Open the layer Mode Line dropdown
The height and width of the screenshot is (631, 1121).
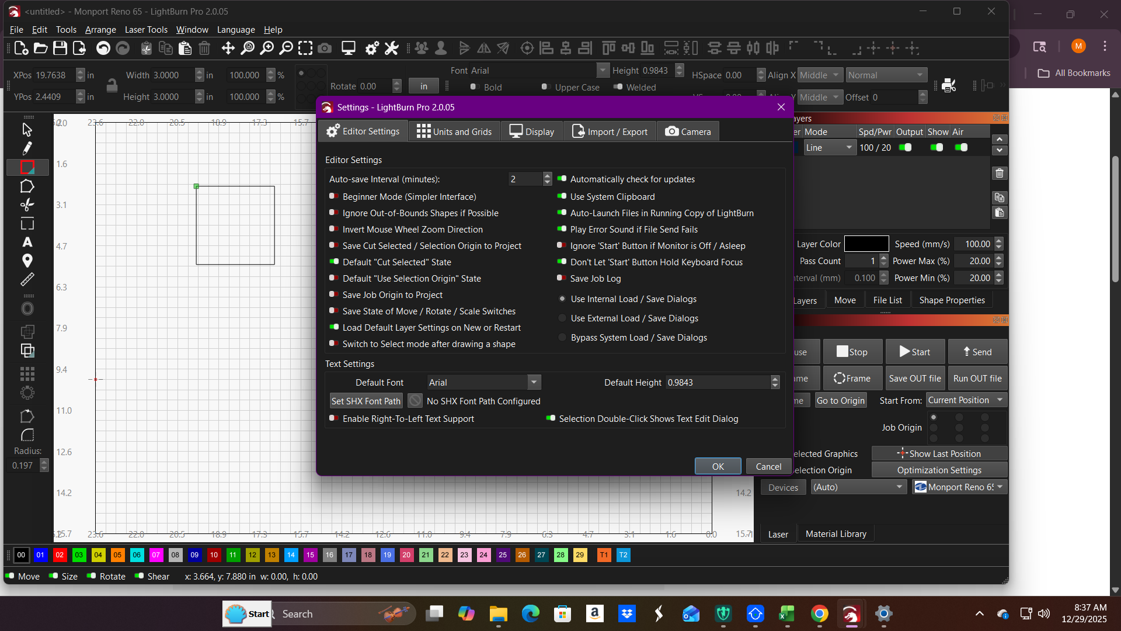pos(829,148)
